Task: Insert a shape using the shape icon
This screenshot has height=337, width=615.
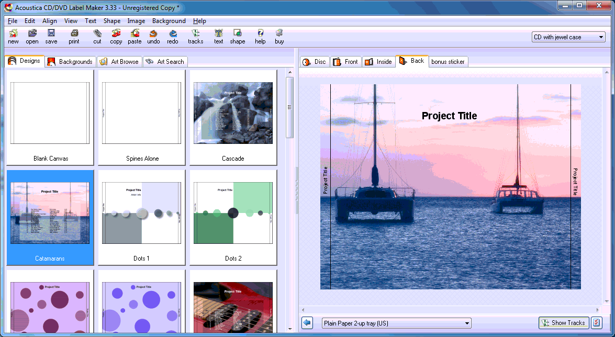Action: coord(237,36)
